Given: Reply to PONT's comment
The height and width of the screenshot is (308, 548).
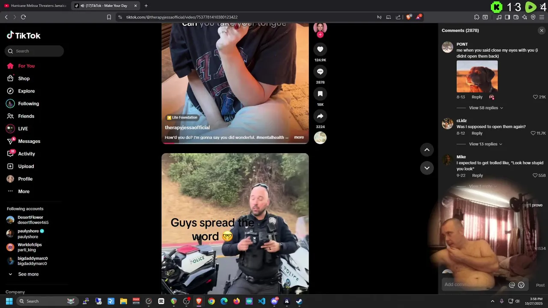Looking at the screenshot, I should [x=477, y=97].
